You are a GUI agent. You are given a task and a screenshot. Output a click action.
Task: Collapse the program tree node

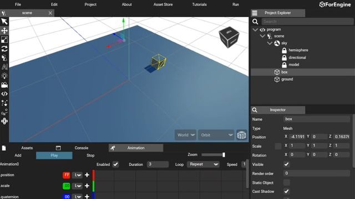[255, 29]
